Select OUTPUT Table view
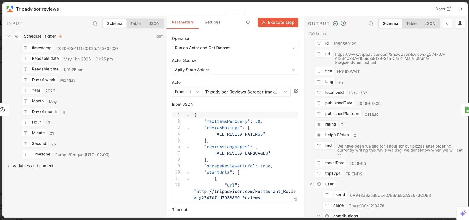 tap(411, 23)
